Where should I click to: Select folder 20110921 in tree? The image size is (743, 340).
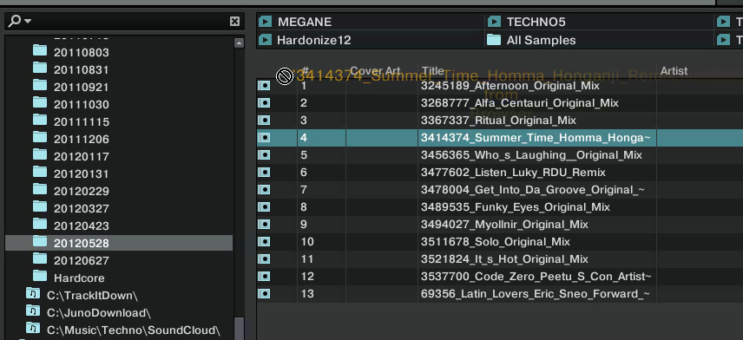81,87
